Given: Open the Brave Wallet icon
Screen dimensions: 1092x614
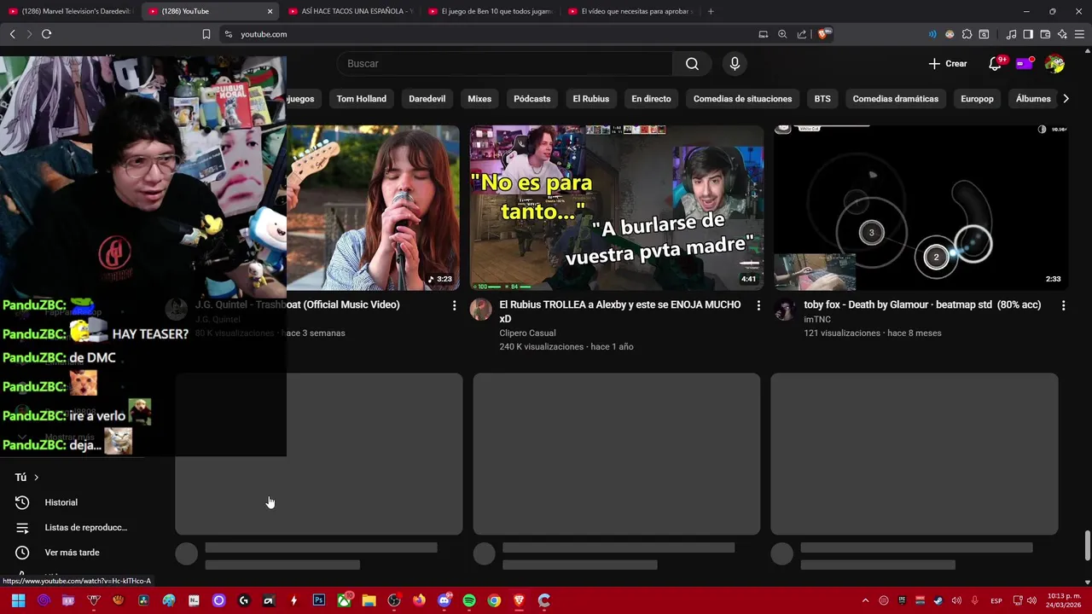Looking at the screenshot, I should point(1045,34).
